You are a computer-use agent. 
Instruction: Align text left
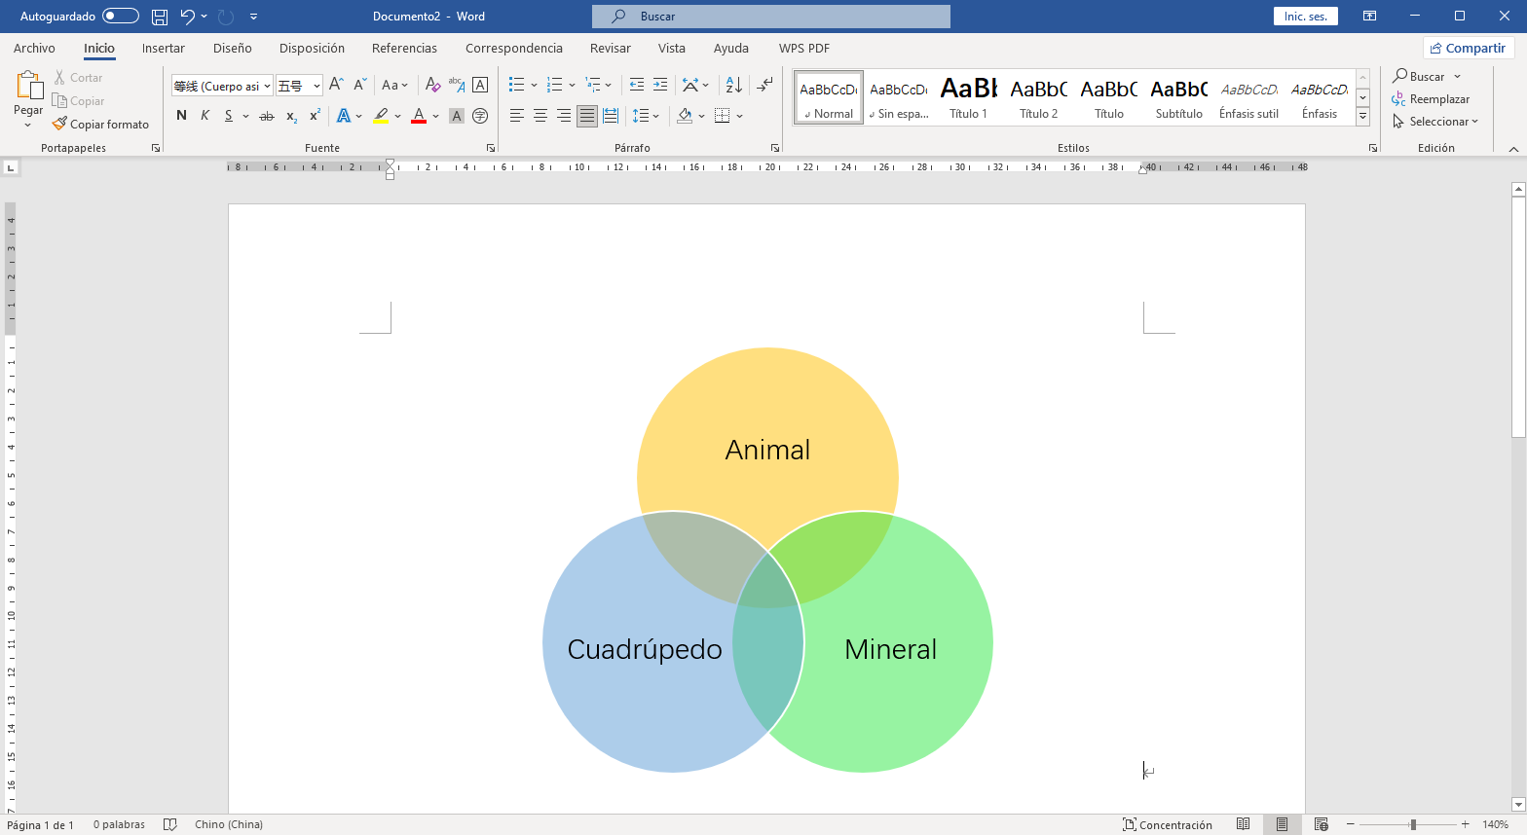(x=517, y=116)
